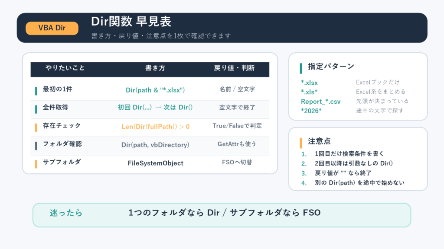Select the フォルダ確認 row label

point(62,144)
